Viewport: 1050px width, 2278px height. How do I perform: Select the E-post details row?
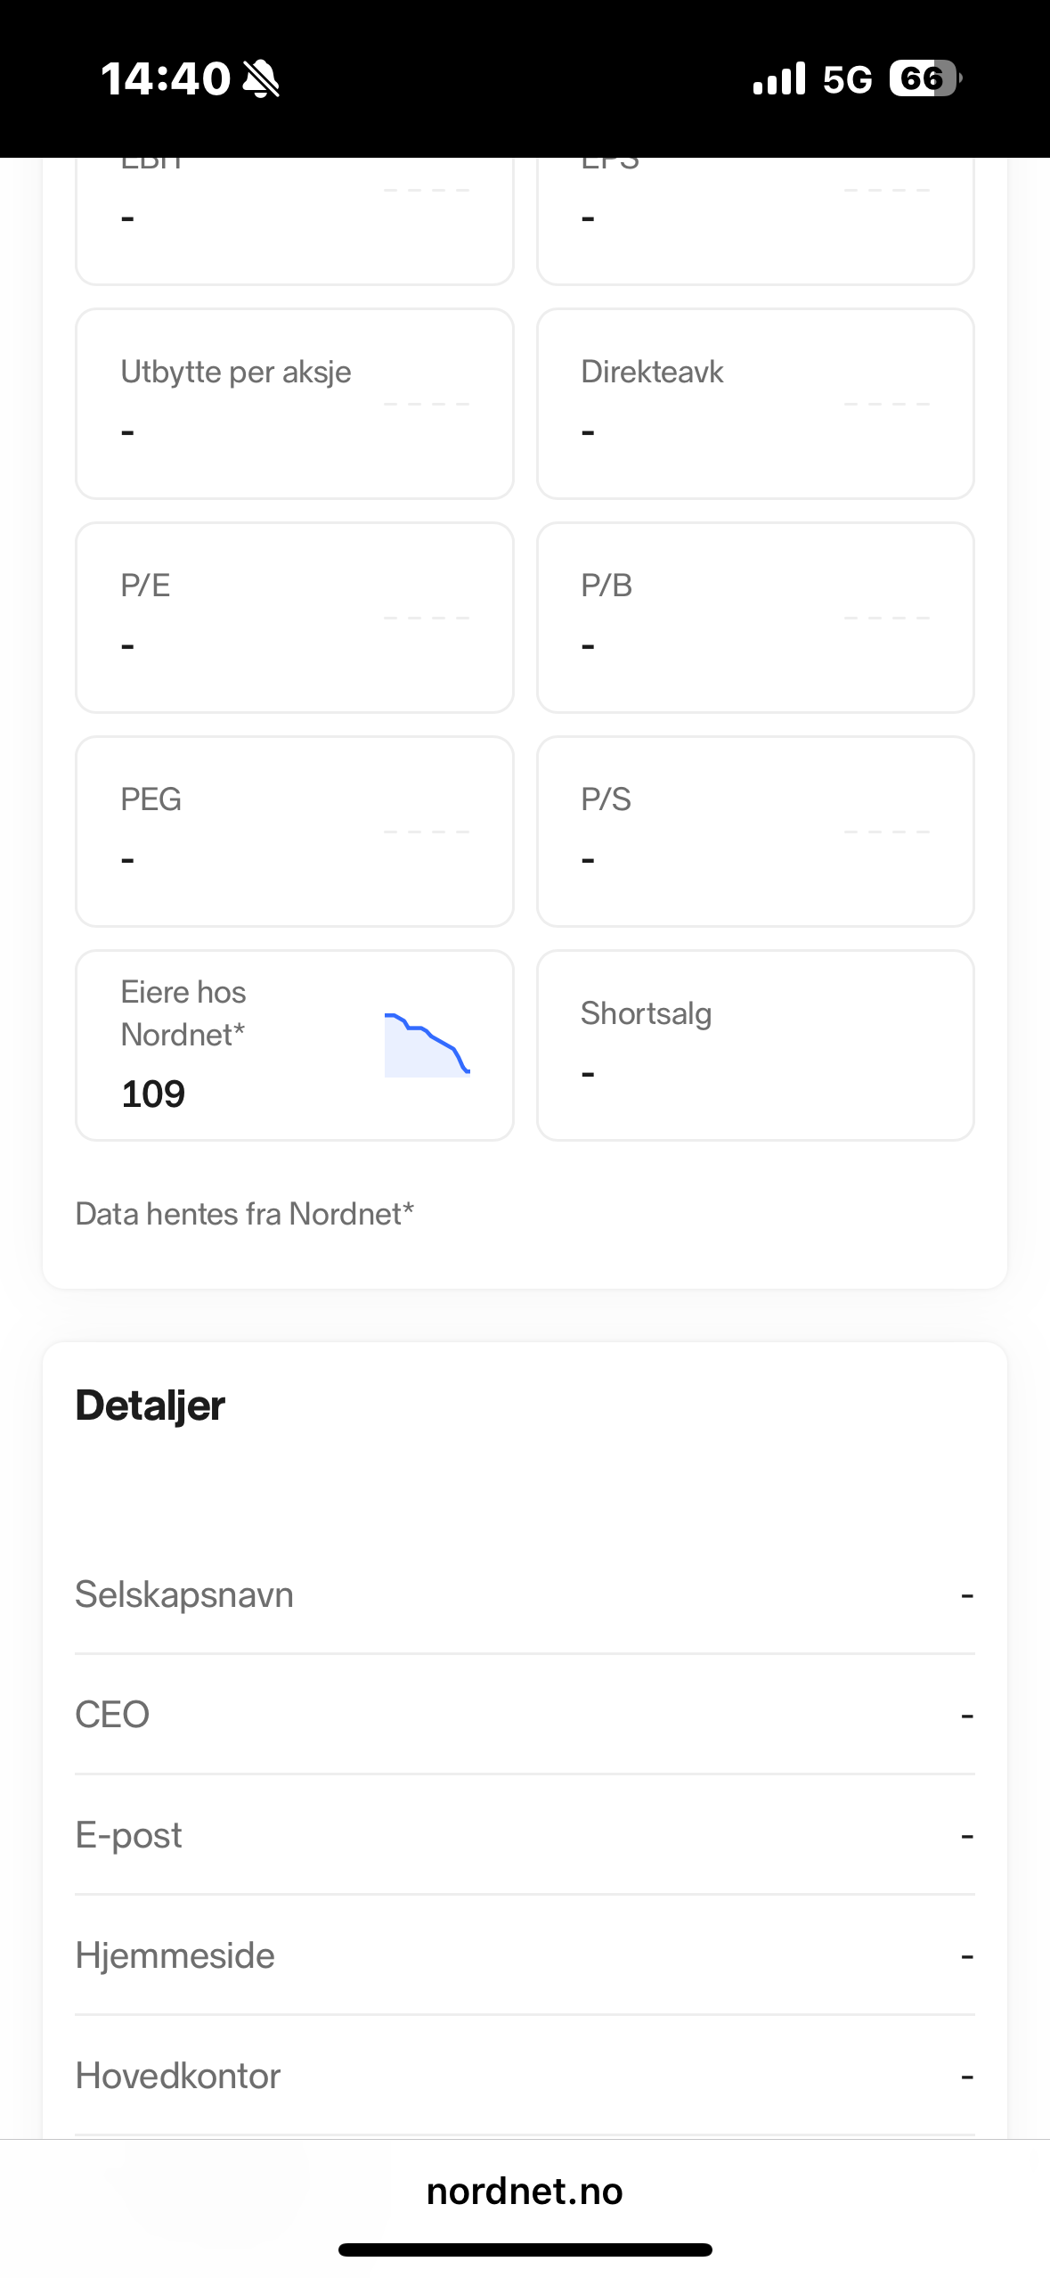[x=525, y=1835]
